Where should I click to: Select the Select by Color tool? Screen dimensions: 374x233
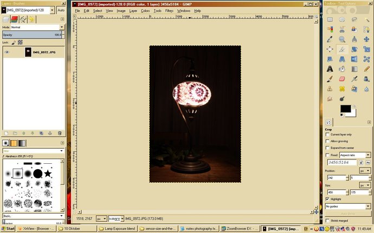pyautogui.click(x=330, y=29)
